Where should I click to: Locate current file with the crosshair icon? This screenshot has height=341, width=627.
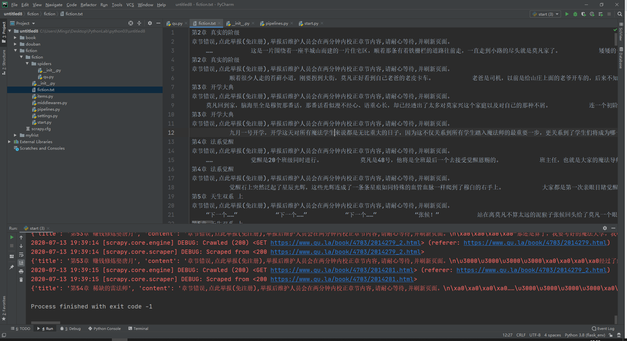[131, 23]
